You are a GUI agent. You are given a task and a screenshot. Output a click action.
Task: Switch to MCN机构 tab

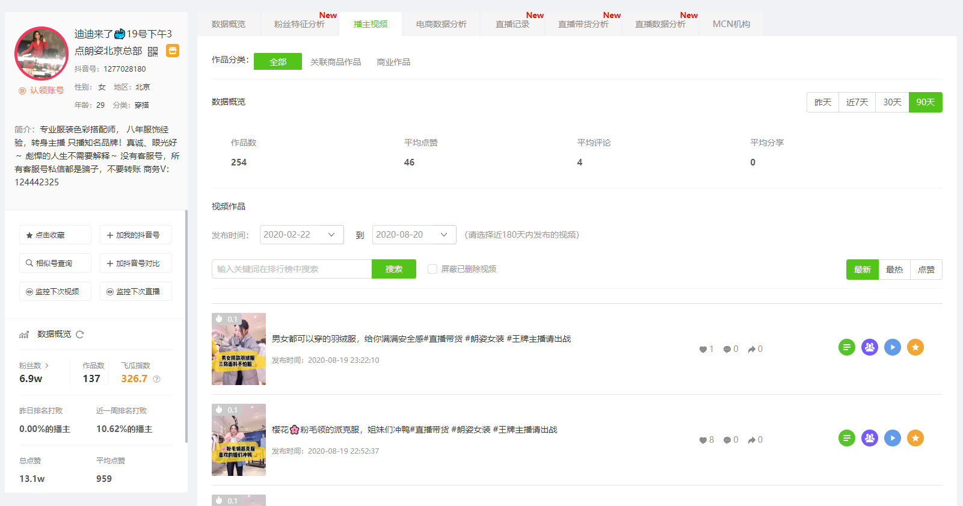[x=731, y=24]
